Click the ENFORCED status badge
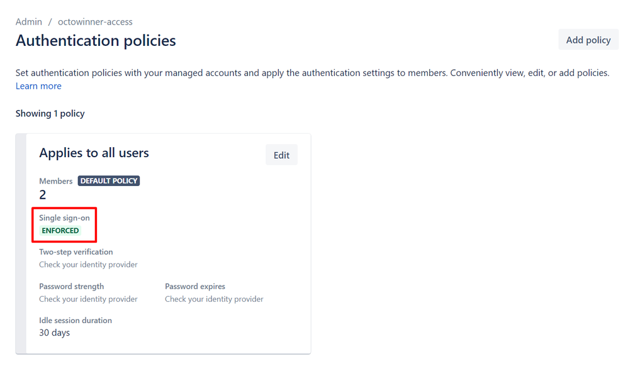Screen dimensions: 628x369 point(60,231)
